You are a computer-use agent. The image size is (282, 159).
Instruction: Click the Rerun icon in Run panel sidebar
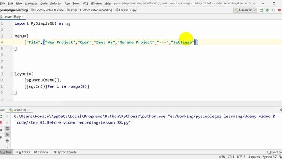[x=1, y=117]
